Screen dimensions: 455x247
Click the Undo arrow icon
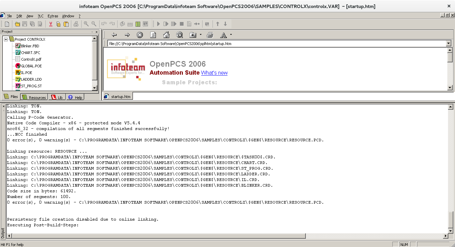(x=104, y=24)
